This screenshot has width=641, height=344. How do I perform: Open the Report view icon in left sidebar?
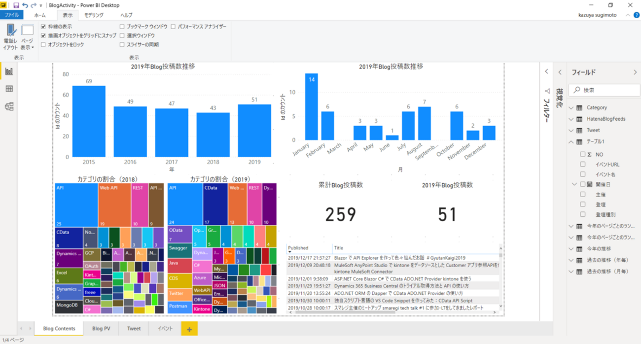9,71
